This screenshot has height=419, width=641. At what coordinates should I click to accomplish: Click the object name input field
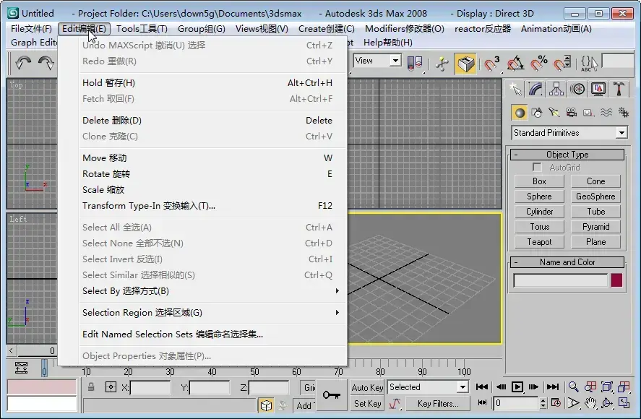[561, 281]
